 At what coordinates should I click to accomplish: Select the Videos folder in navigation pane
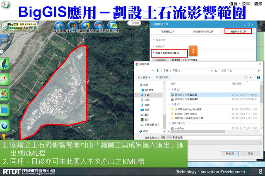point(145,120)
